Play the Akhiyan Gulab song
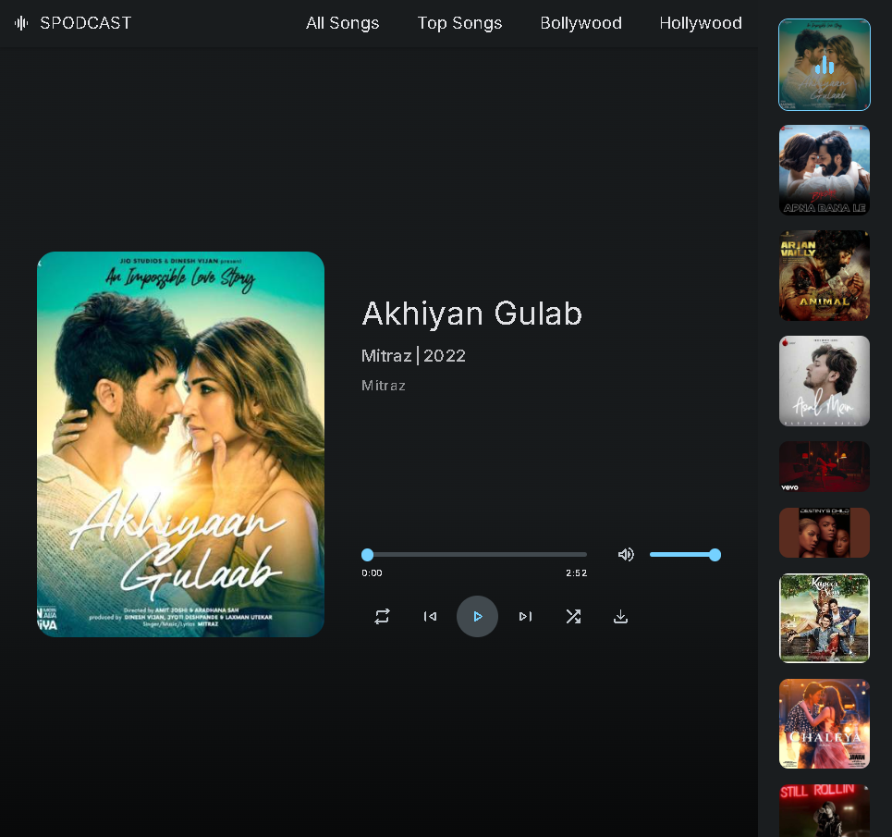This screenshot has height=837, width=892. (477, 616)
